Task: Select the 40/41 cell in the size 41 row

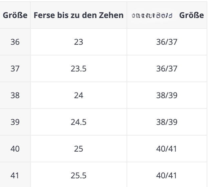Action: coord(167,175)
